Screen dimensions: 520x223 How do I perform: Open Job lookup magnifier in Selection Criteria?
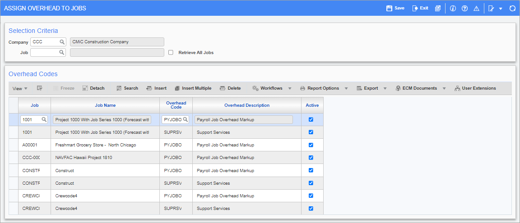tap(62, 53)
